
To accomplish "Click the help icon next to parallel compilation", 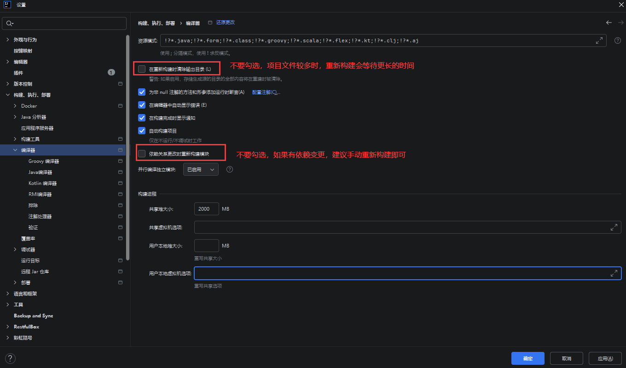I will 230,169.
